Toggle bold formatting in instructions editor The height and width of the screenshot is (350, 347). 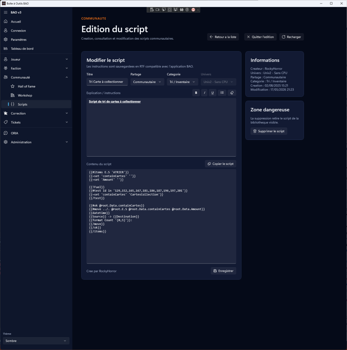pyautogui.click(x=196, y=93)
